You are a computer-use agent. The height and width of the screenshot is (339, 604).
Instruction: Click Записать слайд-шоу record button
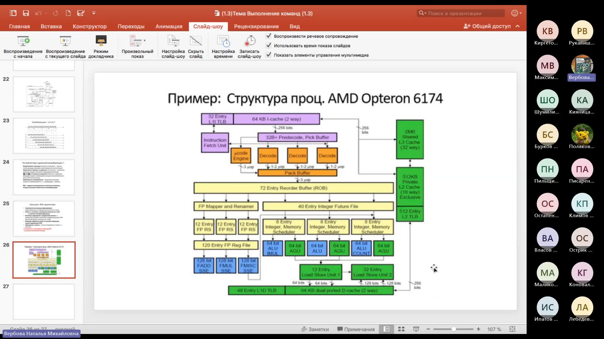pos(249,47)
